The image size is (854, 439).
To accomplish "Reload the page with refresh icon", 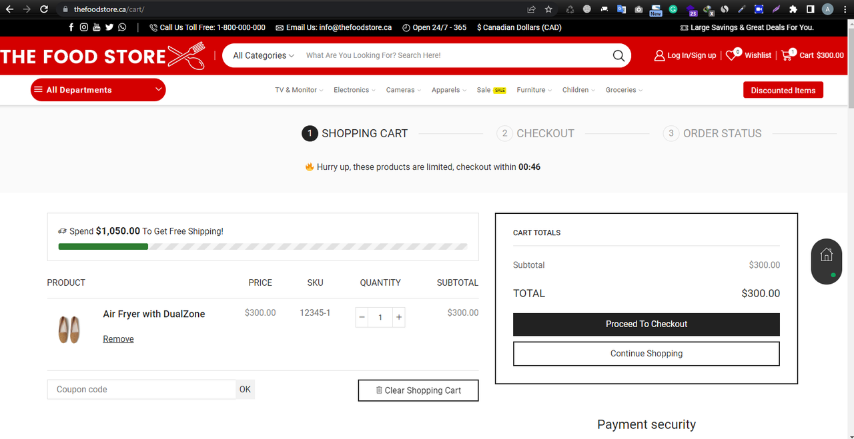I will pos(44,9).
